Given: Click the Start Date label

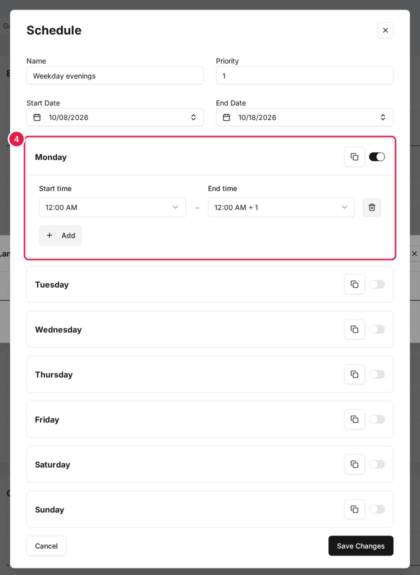Looking at the screenshot, I should tap(43, 103).
